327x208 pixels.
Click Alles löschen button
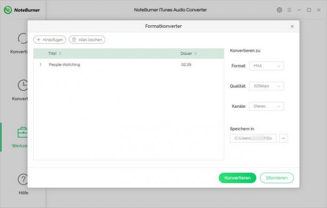(x=87, y=40)
